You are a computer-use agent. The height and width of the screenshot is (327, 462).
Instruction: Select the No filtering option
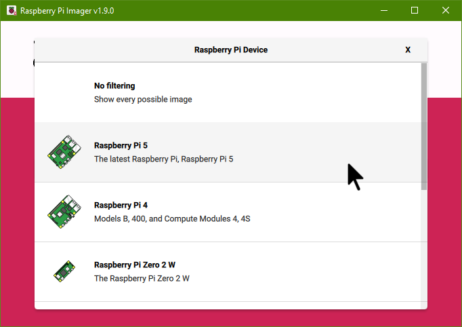[114, 86]
